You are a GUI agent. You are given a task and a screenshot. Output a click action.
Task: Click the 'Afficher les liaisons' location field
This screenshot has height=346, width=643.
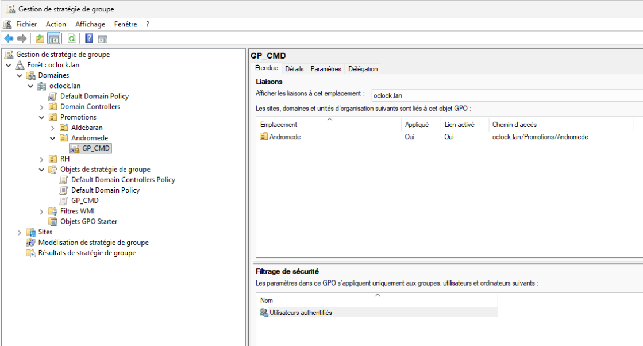tap(506, 95)
